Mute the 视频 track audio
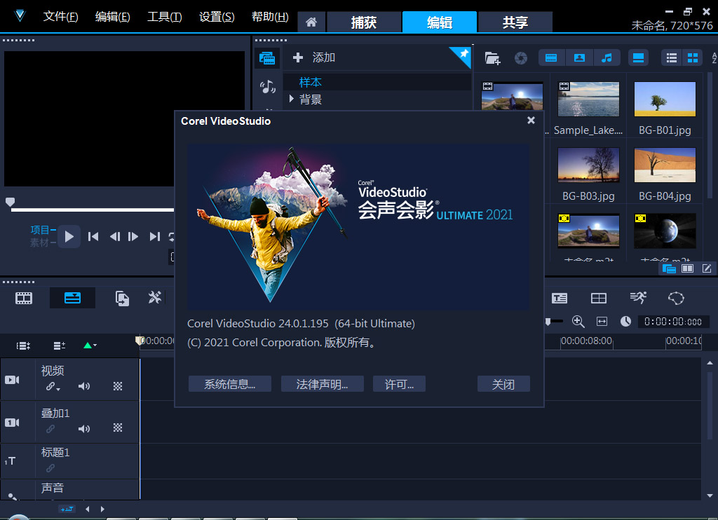 [84, 386]
